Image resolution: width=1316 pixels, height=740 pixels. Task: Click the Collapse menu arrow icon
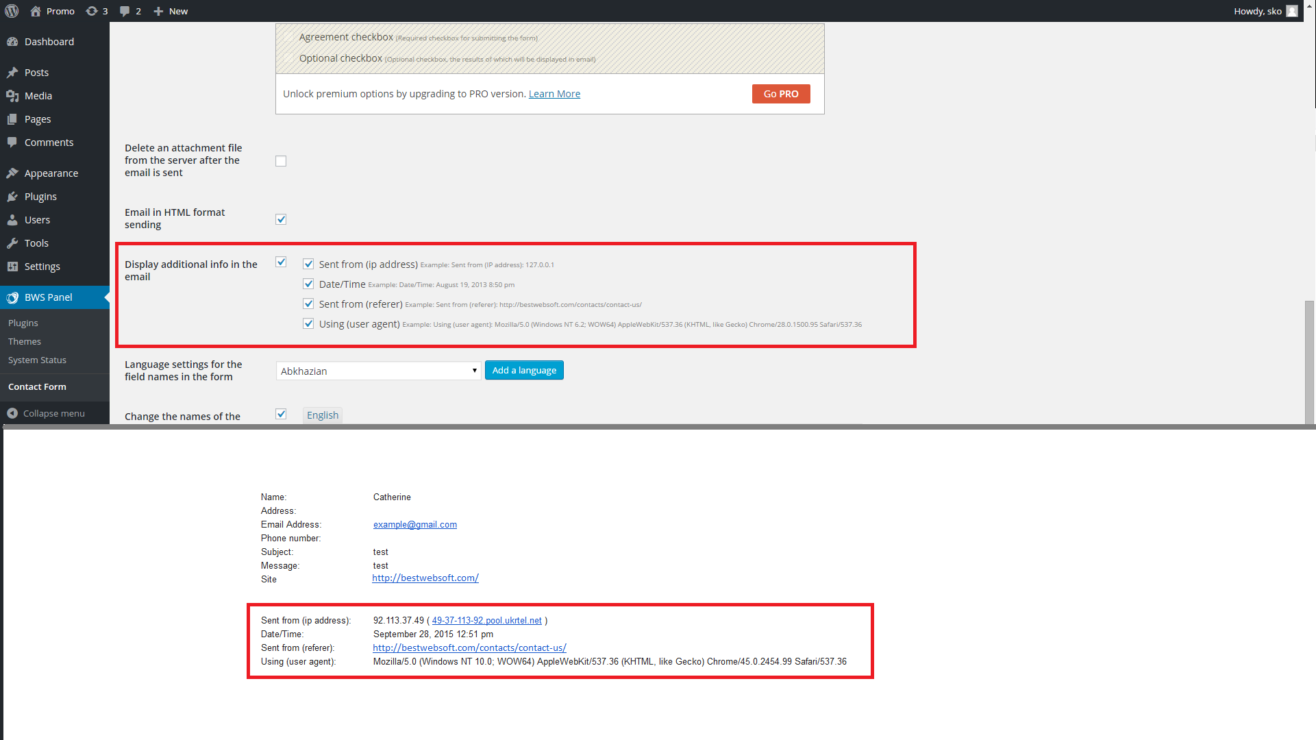coord(12,413)
